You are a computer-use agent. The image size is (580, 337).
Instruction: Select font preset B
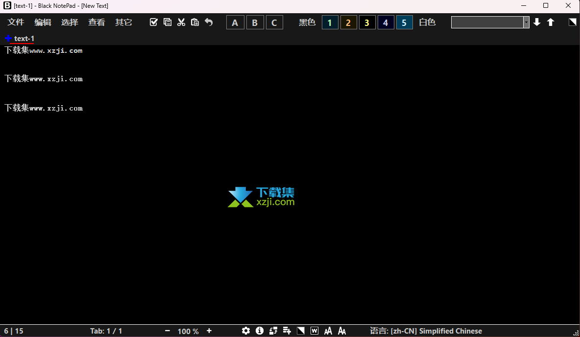click(255, 22)
